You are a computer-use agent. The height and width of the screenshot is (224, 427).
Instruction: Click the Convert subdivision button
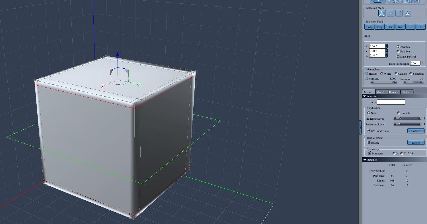pos(416,131)
